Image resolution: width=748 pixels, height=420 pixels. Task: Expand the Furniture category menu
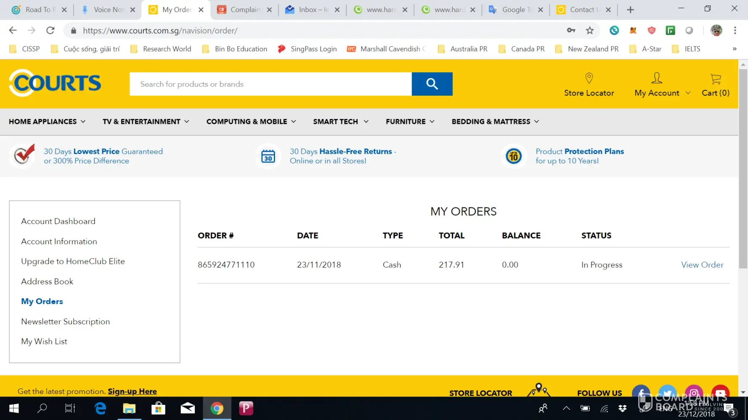coord(410,121)
